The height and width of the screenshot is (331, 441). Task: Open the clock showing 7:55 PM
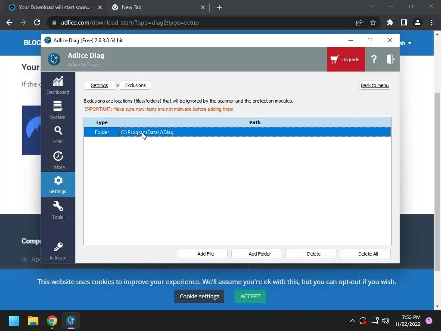click(x=408, y=321)
